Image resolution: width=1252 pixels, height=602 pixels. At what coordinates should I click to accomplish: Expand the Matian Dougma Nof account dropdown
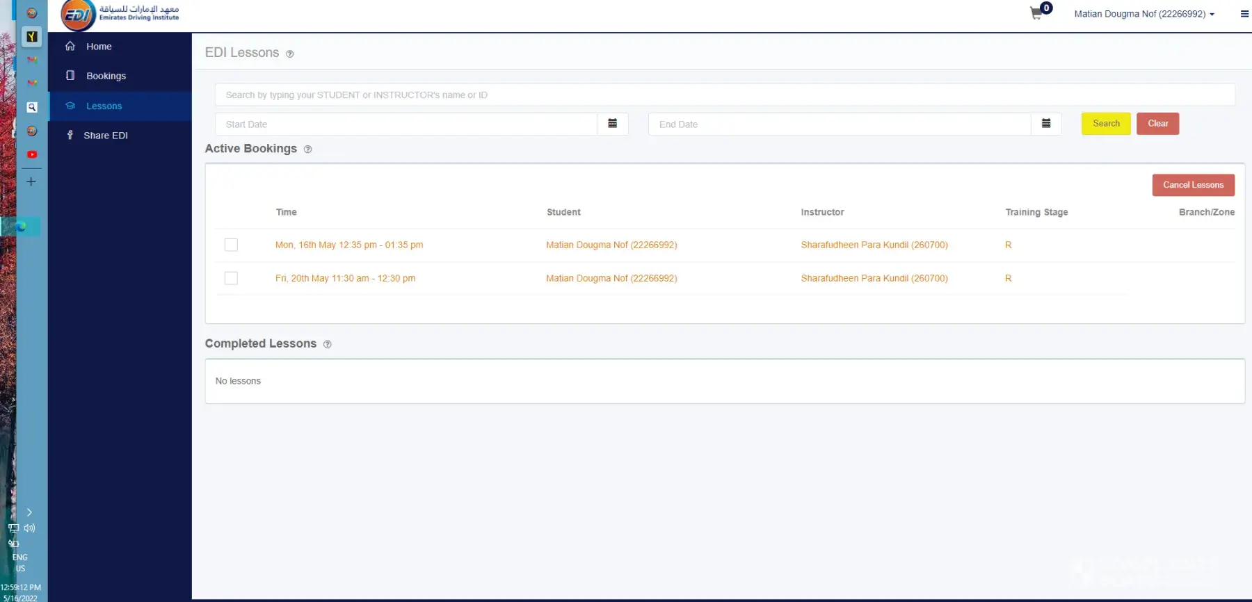(x=1143, y=14)
